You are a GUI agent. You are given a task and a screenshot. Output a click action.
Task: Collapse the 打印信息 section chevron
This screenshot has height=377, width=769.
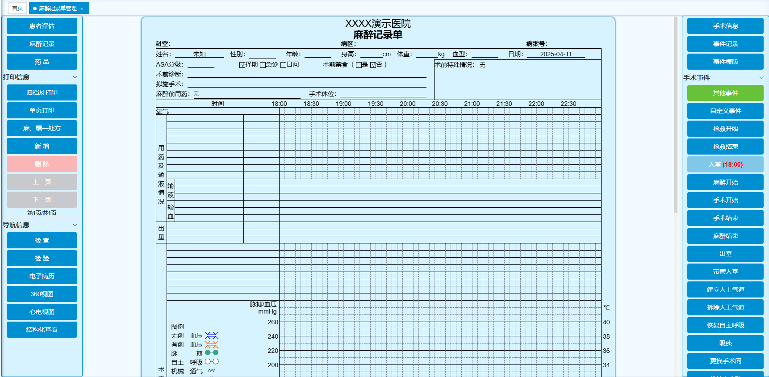pyautogui.click(x=75, y=77)
